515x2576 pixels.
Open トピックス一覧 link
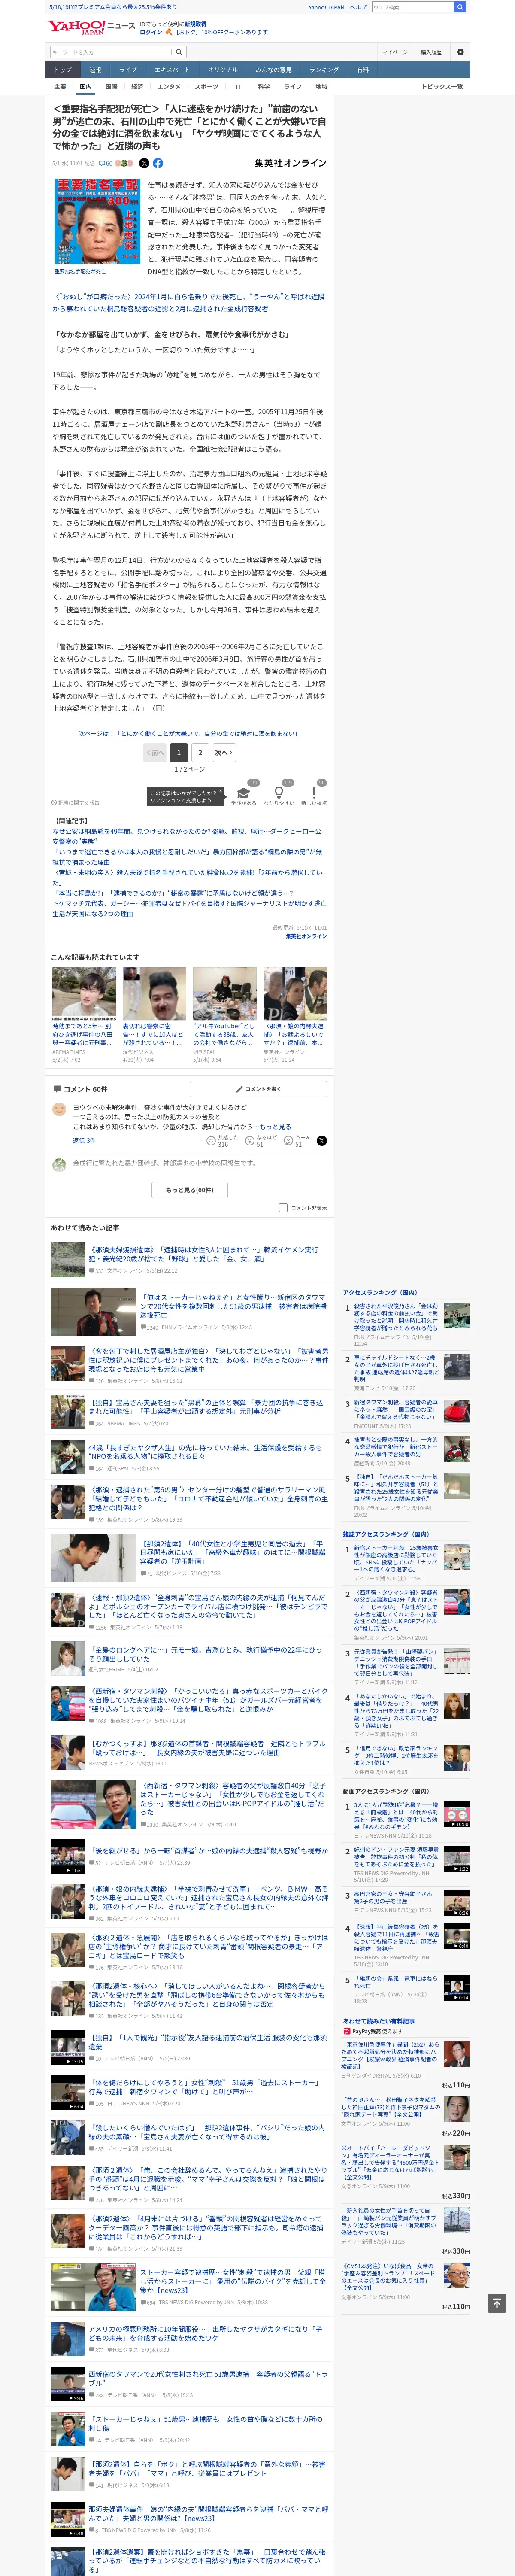click(442, 87)
